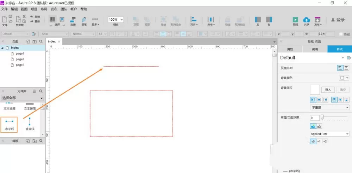The height and width of the screenshot is (173, 352).
Task: Activate the 连接 connector tool
Action: [73, 21]
